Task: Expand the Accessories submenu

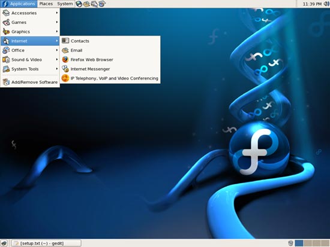Action: point(30,13)
